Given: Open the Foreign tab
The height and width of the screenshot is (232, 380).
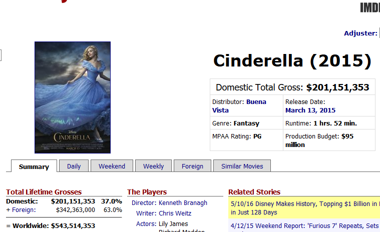Looking at the screenshot, I should [x=192, y=166].
